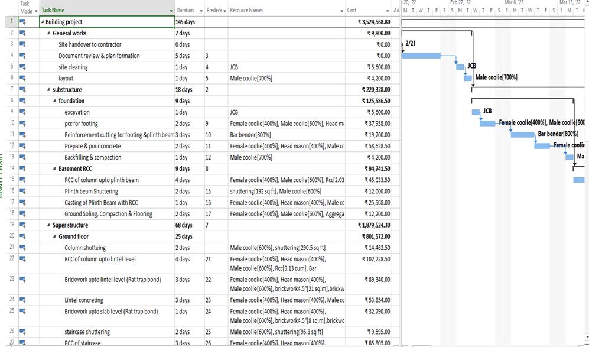Click task mode icon in Reinforcement cutting row
The height and width of the screenshot is (347, 589).
(22, 135)
